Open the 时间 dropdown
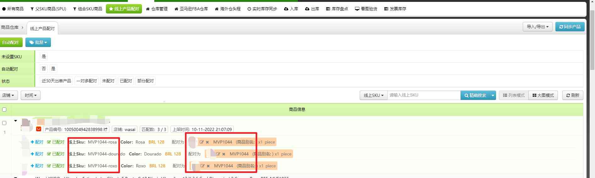Screen dimensions: 595x178 [30, 95]
